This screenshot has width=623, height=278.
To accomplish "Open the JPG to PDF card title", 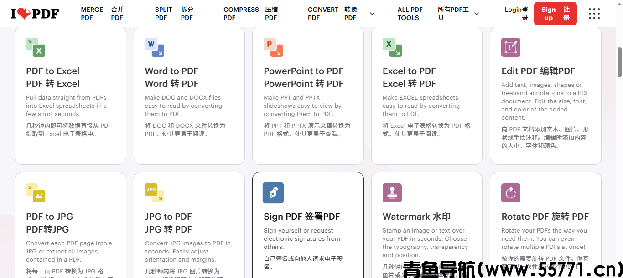I will click(169, 223).
